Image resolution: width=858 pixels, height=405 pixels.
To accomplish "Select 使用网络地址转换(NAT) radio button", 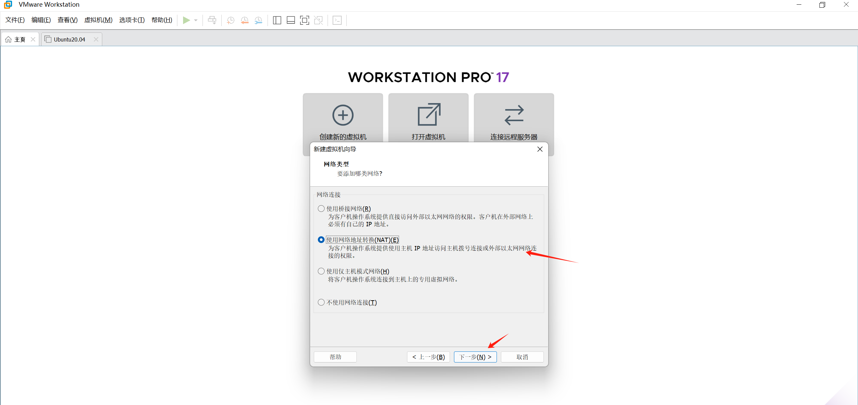I will pos(321,240).
